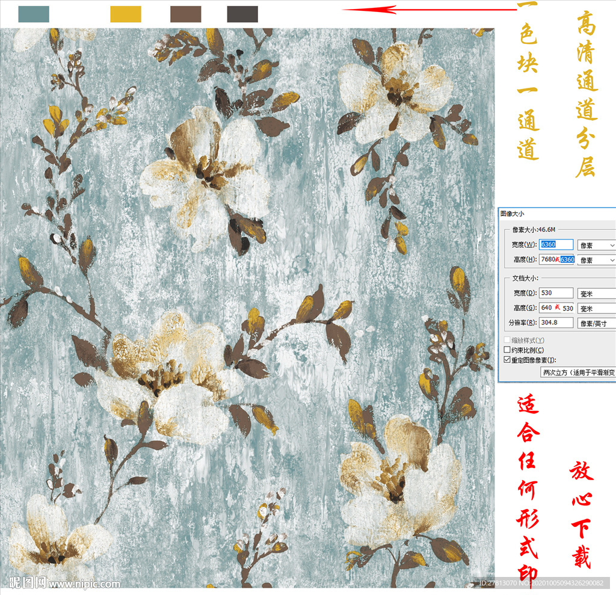Click the 文档大小 group label
616x595 pixels.
[x=525, y=278]
